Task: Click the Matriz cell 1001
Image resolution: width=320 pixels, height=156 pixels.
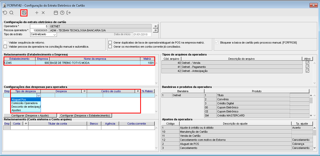Action: tap(147, 63)
